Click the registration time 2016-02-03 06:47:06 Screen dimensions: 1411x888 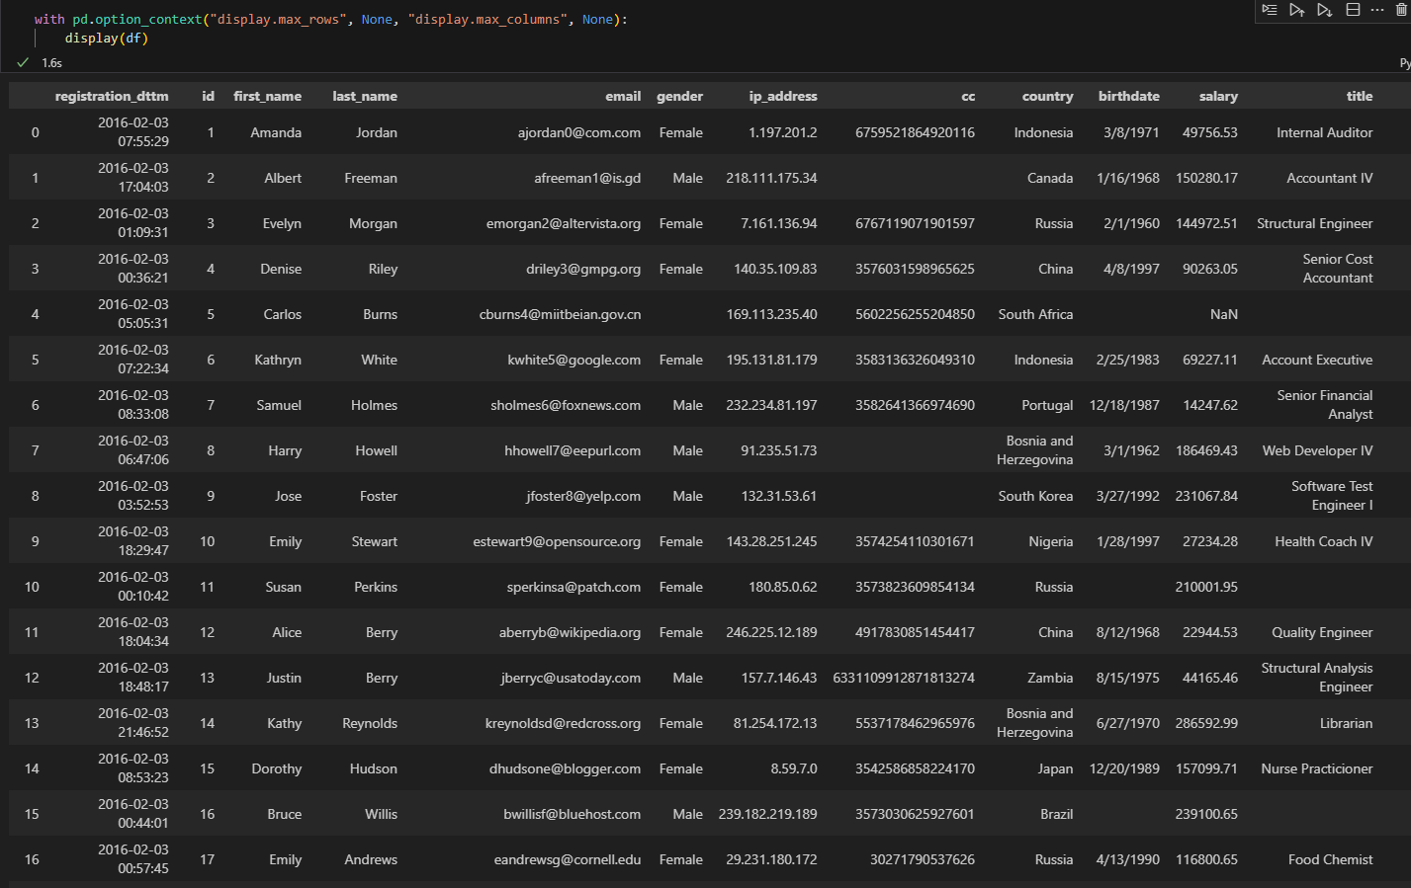[133, 450]
